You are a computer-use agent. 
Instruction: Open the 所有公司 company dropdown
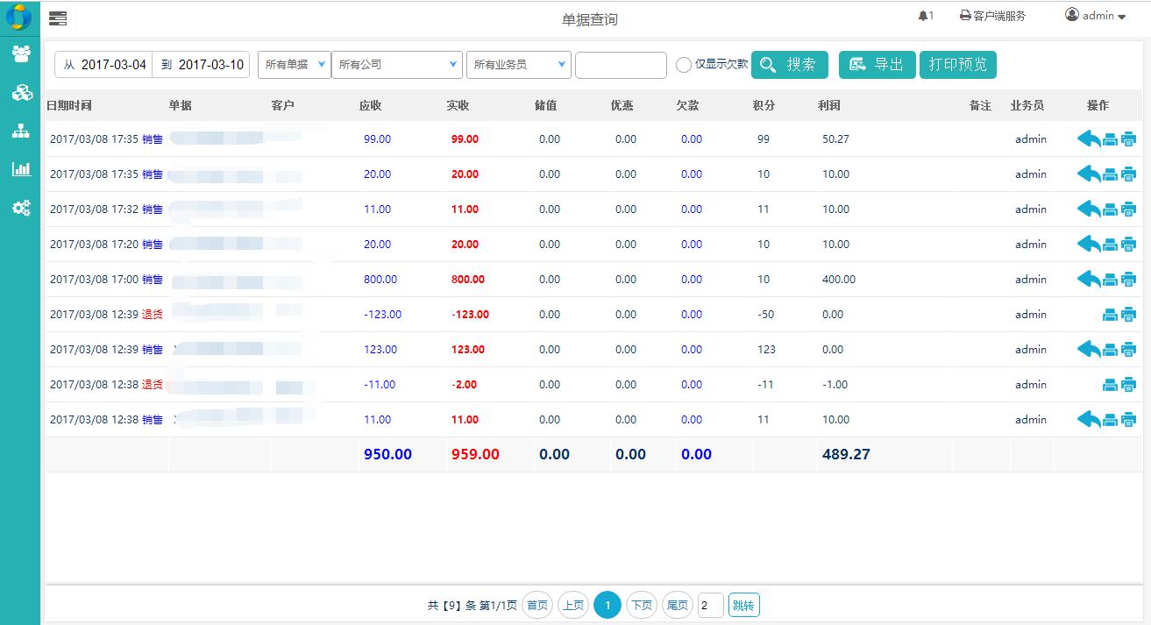pos(397,64)
